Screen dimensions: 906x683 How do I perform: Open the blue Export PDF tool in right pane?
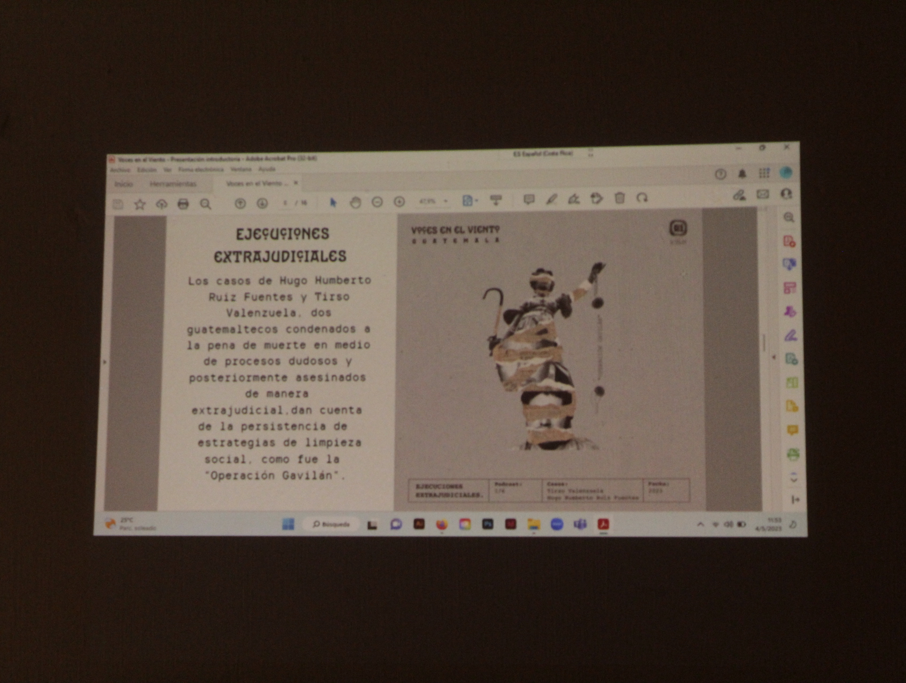pyautogui.click(x=790, y=265)
